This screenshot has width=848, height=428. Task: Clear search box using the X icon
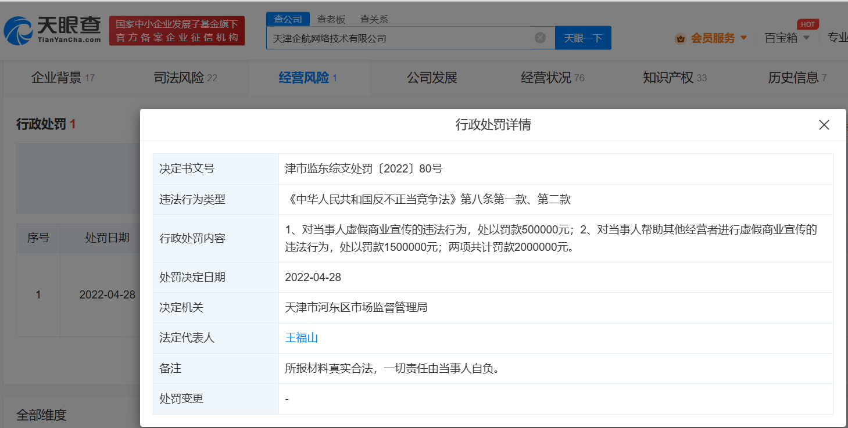(539, 37)
